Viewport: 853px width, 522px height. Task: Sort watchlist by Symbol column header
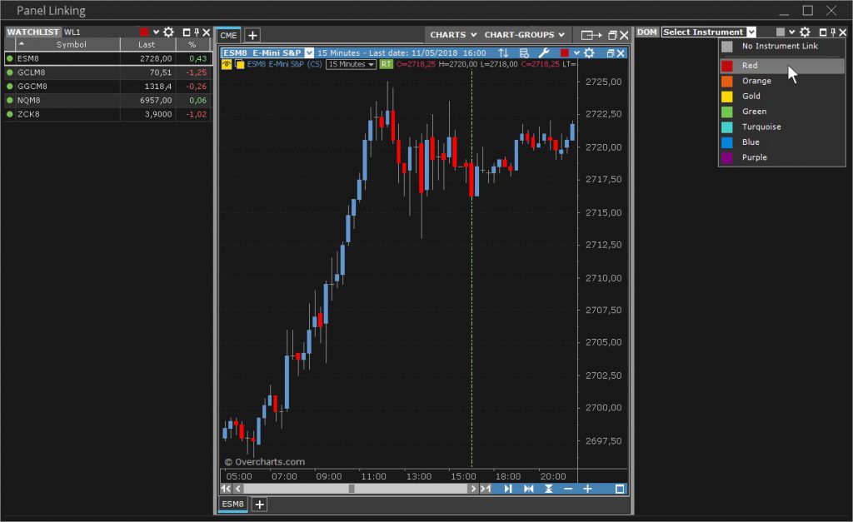(71, 45)
